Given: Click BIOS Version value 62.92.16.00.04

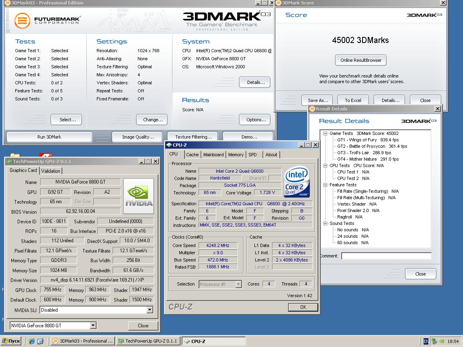Looking at the screenshot, I should [80, 211].
